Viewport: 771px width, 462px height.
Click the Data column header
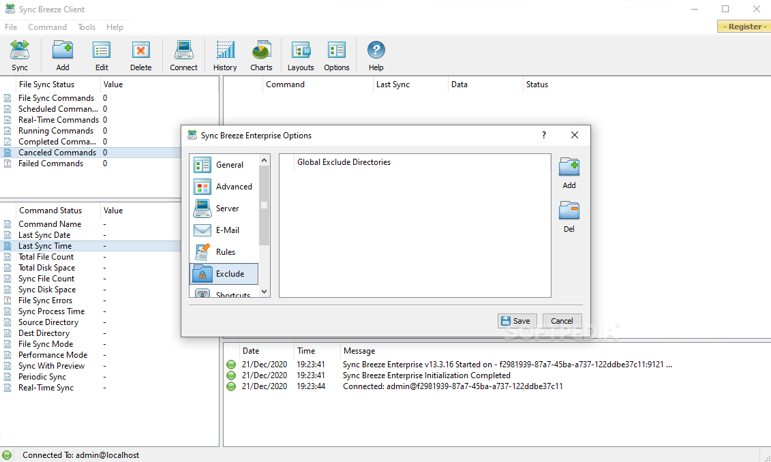pyautogui.click(x=485, y=84)
